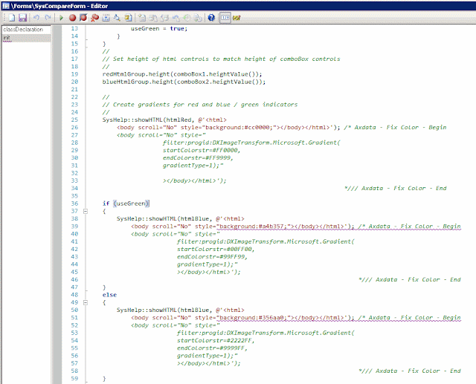Open the Scripts icon in toolbar
The height and width of the screenshot is (384, 476).
[x=128, y=18]
